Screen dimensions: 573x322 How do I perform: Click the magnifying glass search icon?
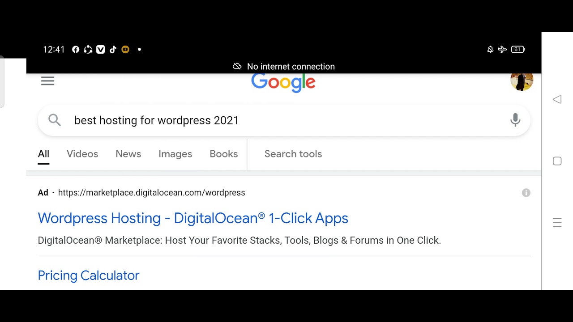(x=55, y=120)
